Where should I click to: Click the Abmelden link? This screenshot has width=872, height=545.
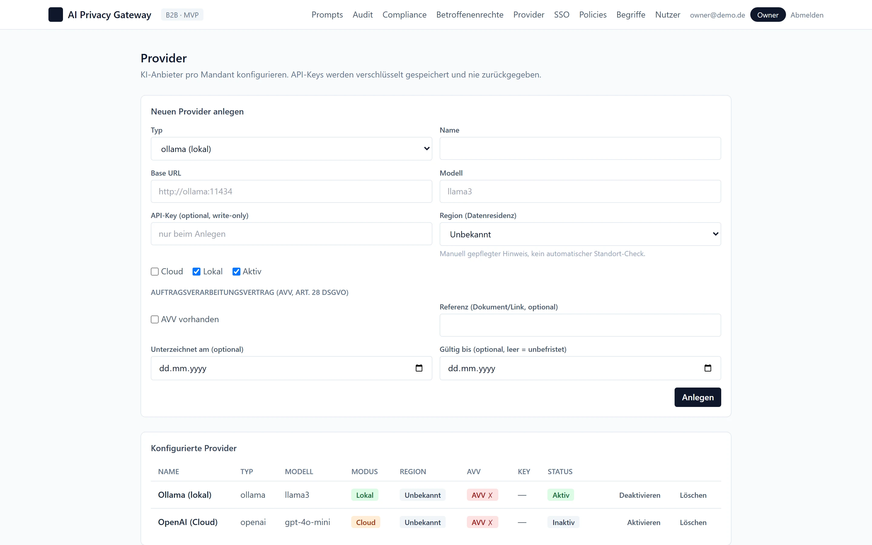coord(807,15)
